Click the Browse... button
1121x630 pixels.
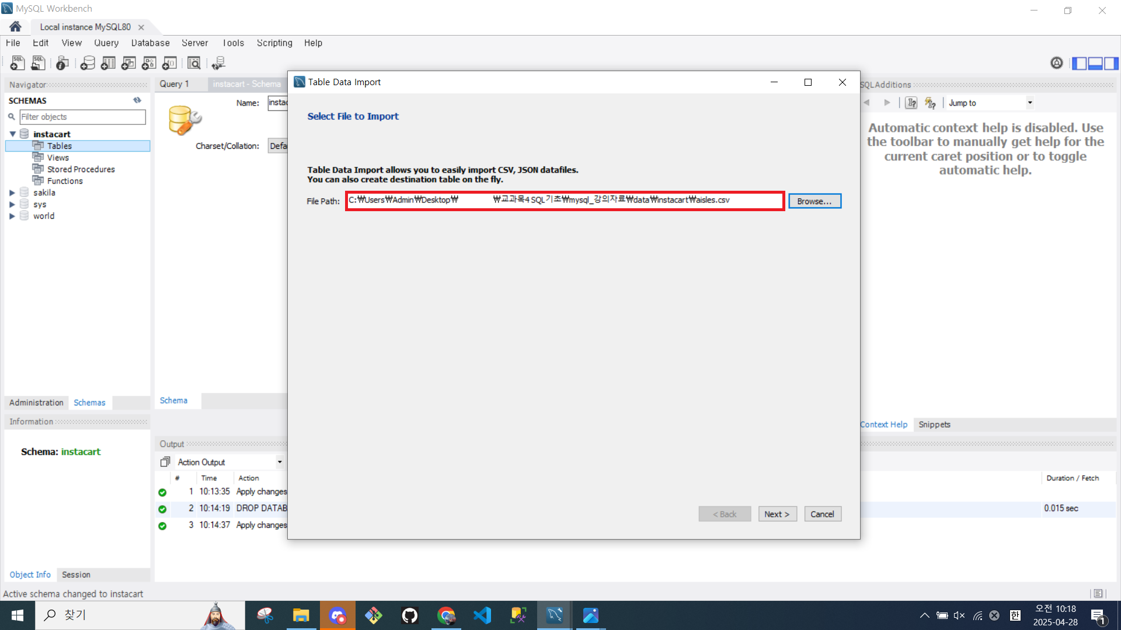[x=814, y=201]
